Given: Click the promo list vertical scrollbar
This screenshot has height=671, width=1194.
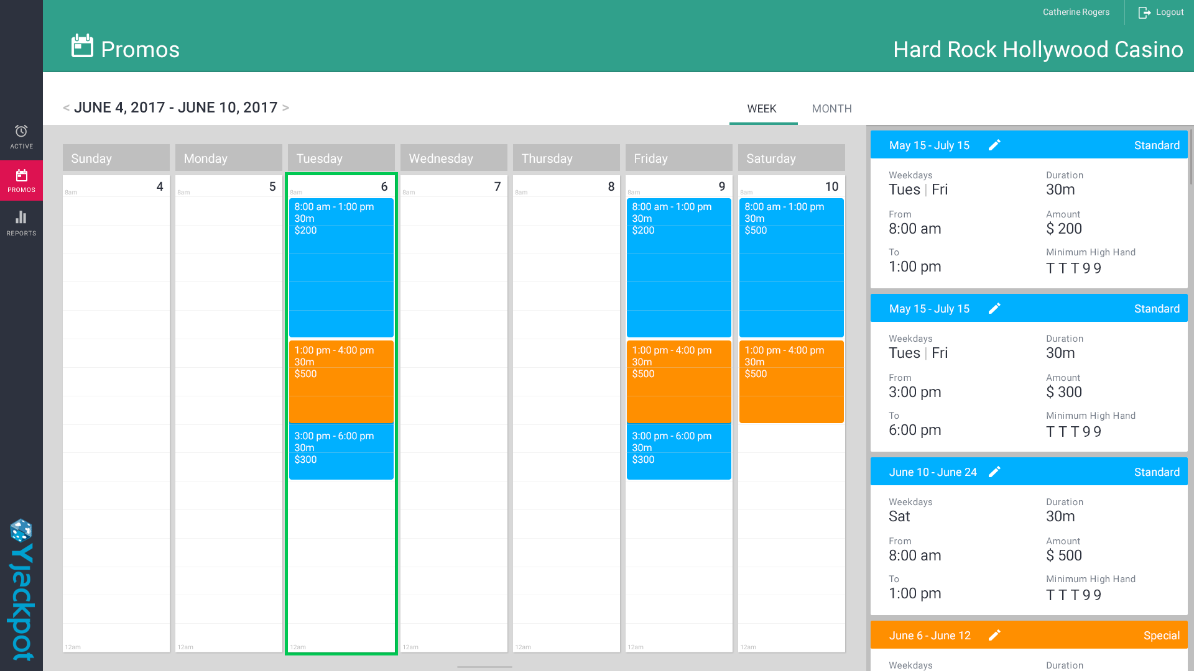Looking at the screenshot, I should pos(1191,157).
